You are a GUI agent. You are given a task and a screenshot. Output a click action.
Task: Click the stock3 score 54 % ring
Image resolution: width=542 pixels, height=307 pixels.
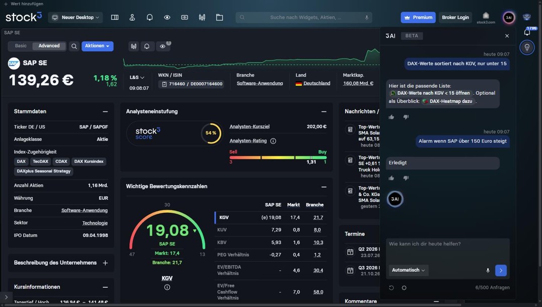(211, 133)
